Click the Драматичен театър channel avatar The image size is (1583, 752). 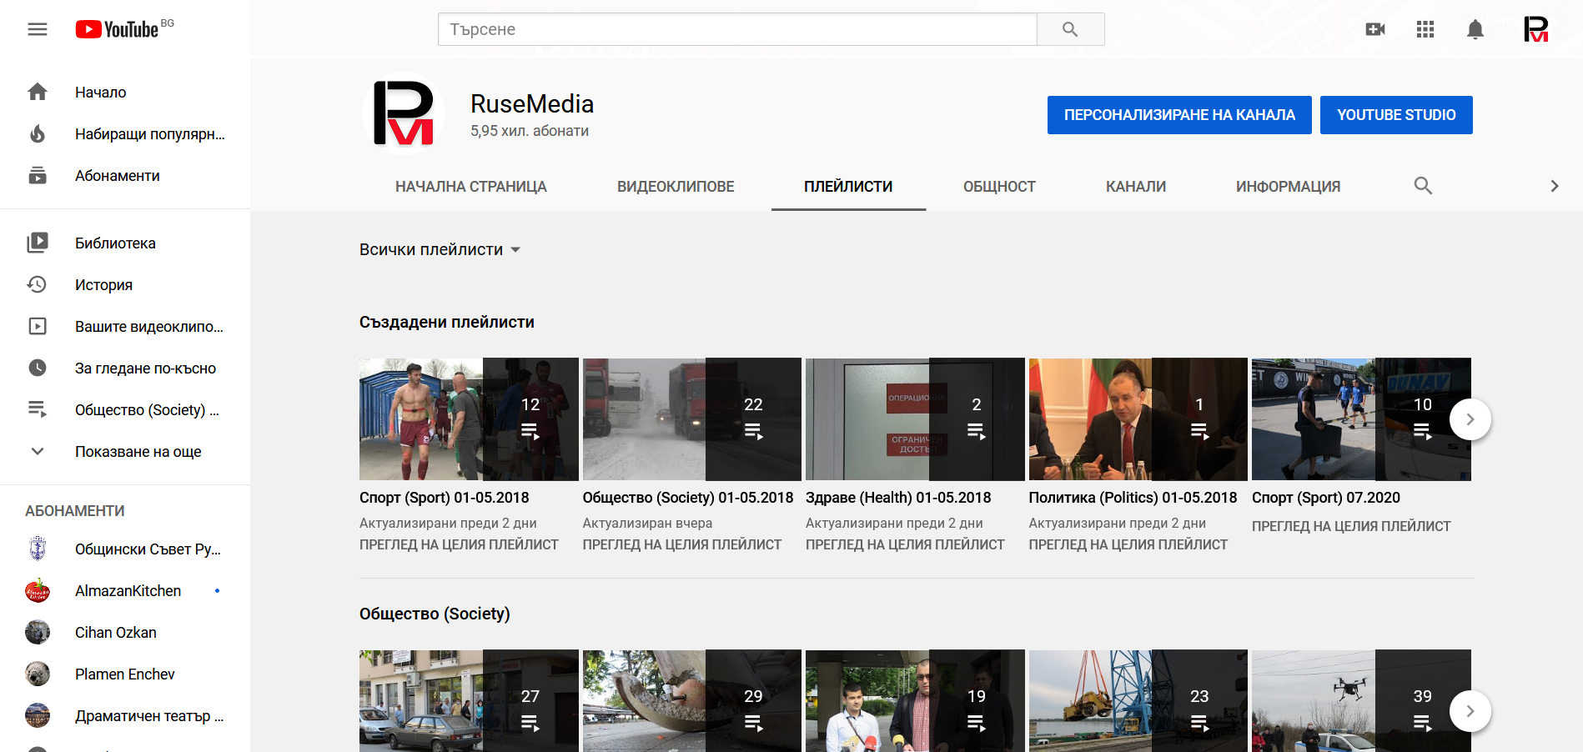38,715
